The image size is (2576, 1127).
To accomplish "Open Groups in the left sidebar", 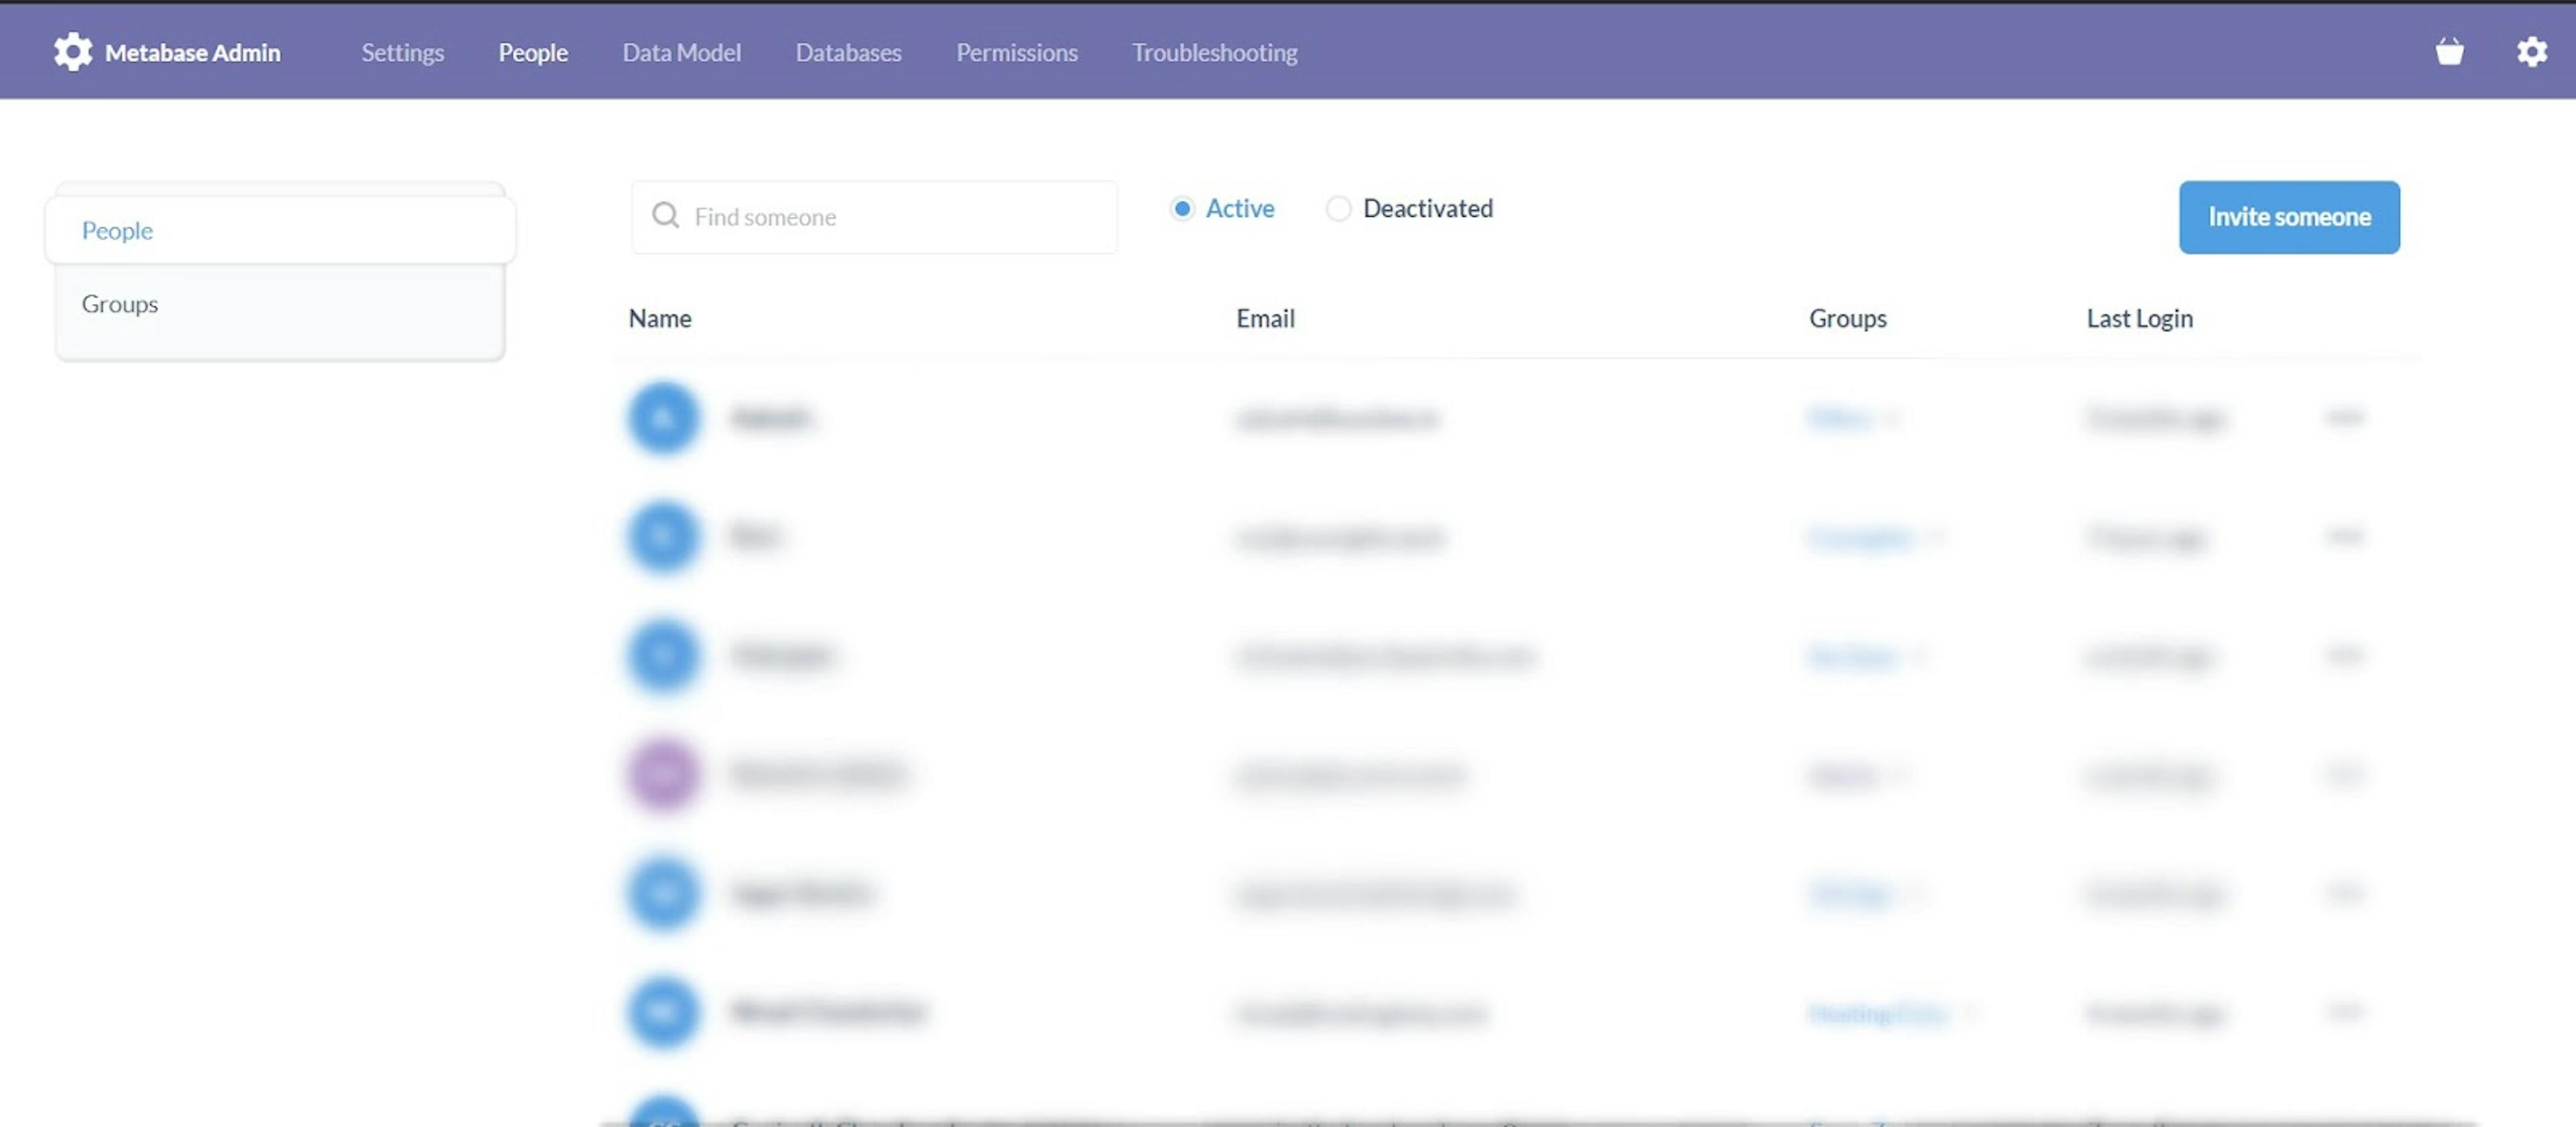I will (x=120, y=304).
